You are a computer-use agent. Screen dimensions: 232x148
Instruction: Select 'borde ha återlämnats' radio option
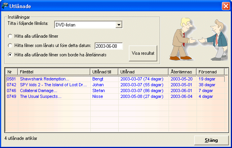(10, 55)
